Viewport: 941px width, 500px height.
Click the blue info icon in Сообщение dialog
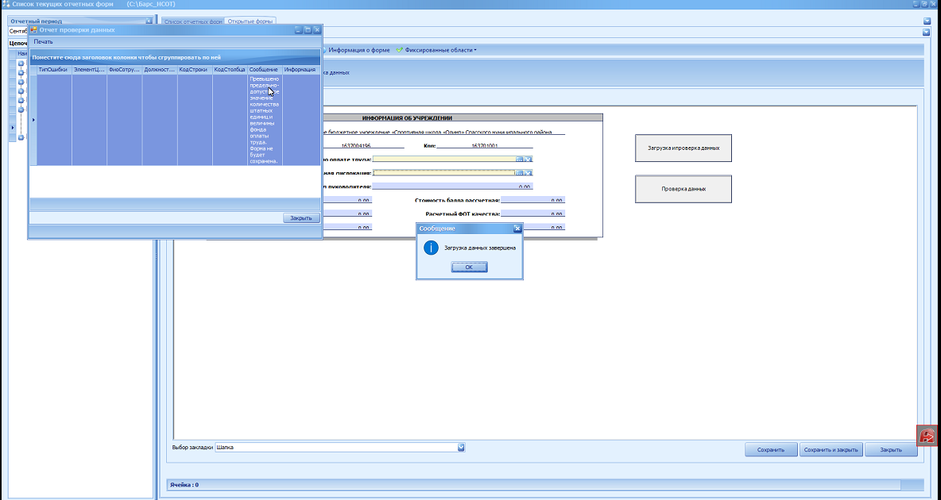431,248
